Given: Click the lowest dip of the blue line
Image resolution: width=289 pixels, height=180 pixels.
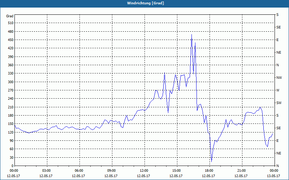Looking at the screenshot, I should point(211,162).
